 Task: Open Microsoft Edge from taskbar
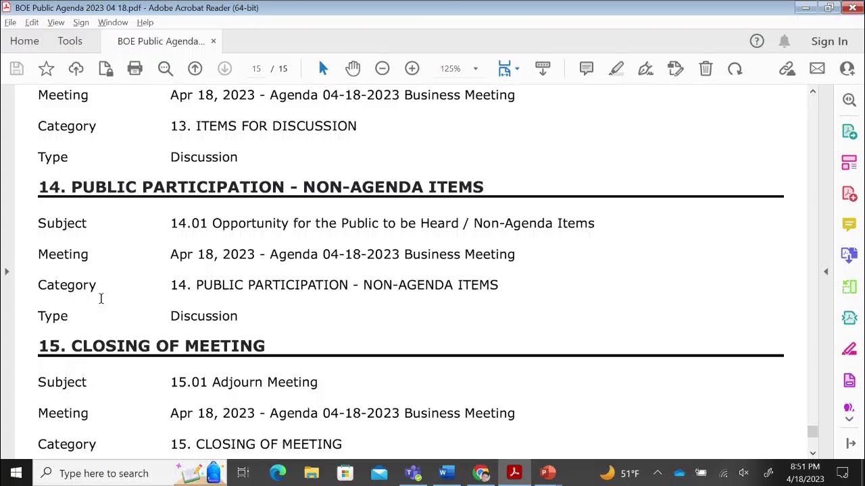pyautogui.click(x=278, y=473)
